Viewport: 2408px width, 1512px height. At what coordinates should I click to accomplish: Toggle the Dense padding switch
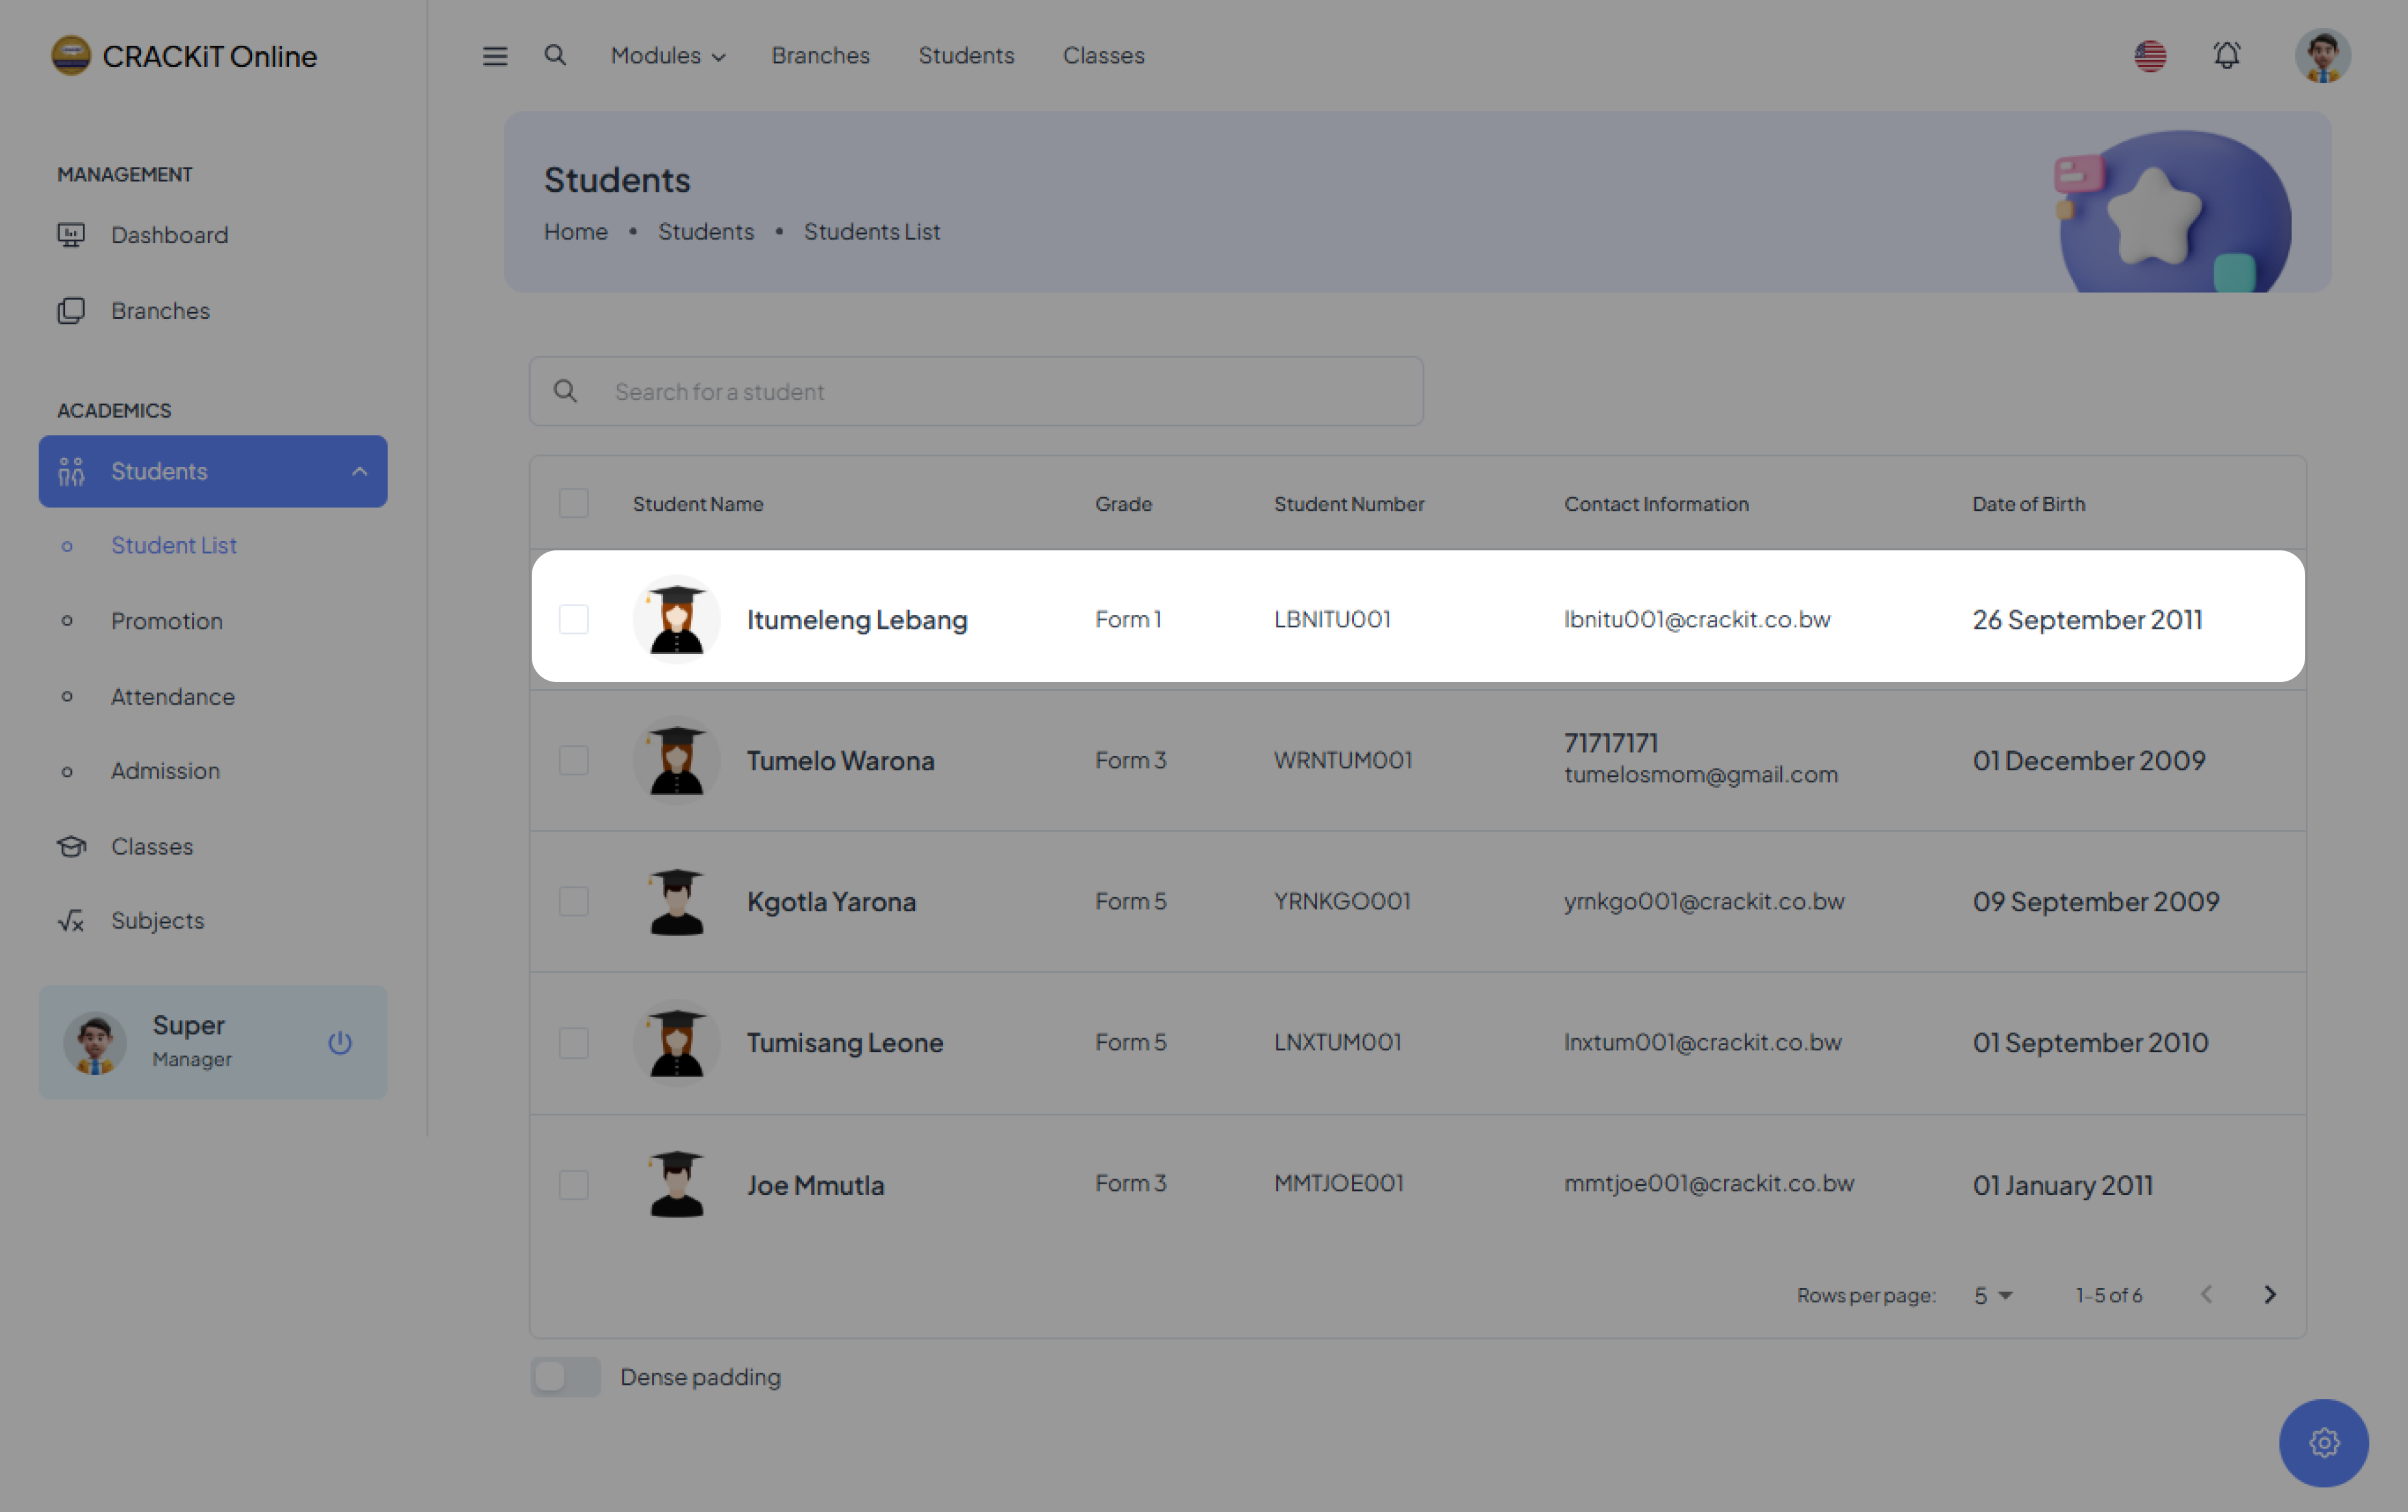tap(565, 1376)
